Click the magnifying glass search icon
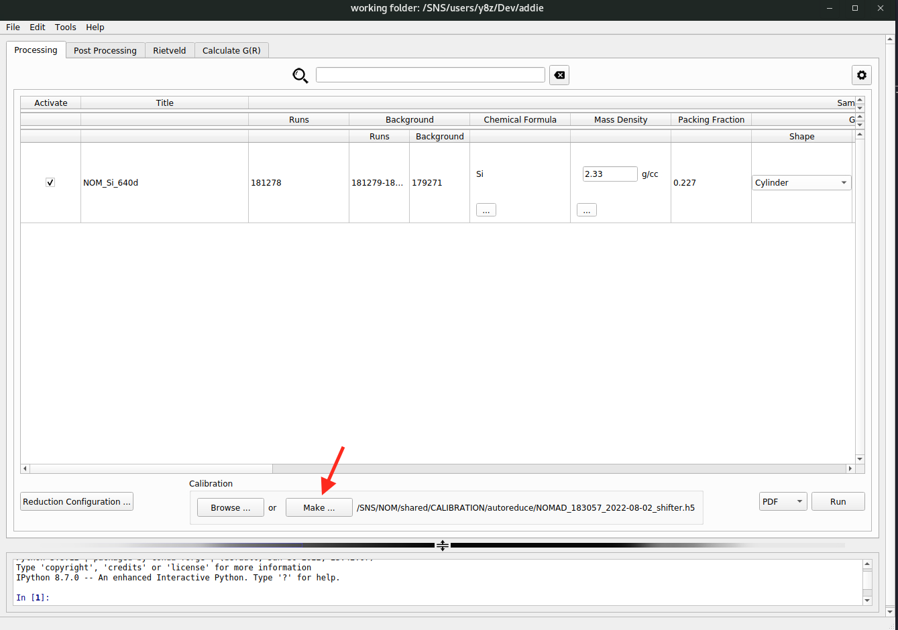Viewport: 898px width, 630px height. coord(300,76)
